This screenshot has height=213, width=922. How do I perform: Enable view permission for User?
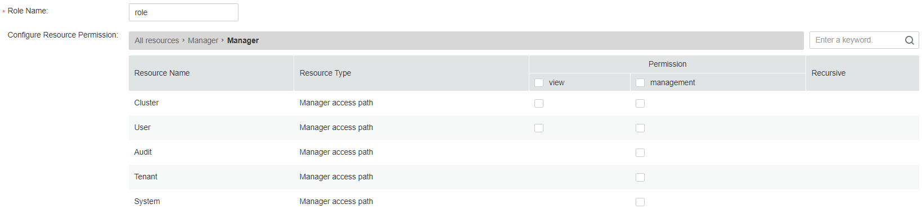click(x=539, y=128)
